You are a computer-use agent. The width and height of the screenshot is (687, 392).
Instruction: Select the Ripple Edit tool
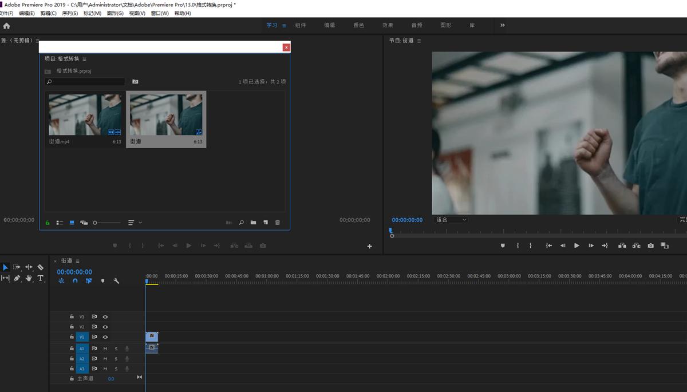pos(29,267)
